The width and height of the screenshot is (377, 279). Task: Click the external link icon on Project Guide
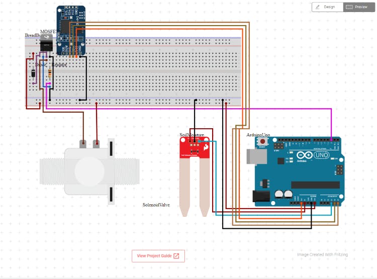point(176,256)
